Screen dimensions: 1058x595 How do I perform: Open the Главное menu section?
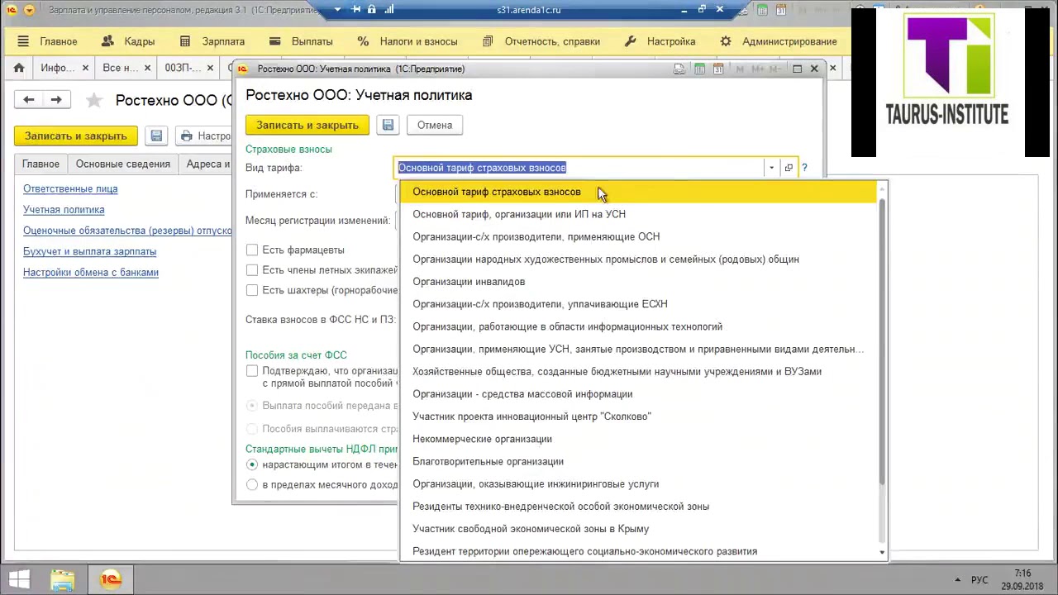59,41
